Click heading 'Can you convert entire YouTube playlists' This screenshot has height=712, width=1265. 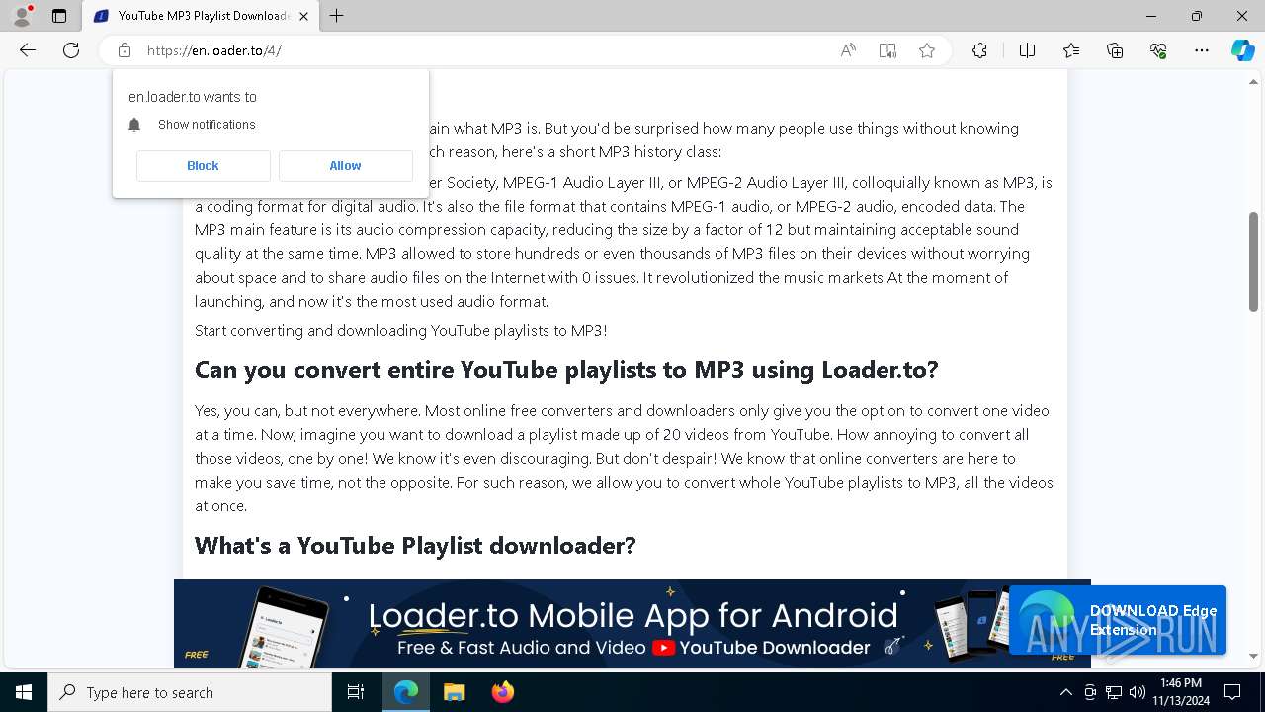(566, 370)
